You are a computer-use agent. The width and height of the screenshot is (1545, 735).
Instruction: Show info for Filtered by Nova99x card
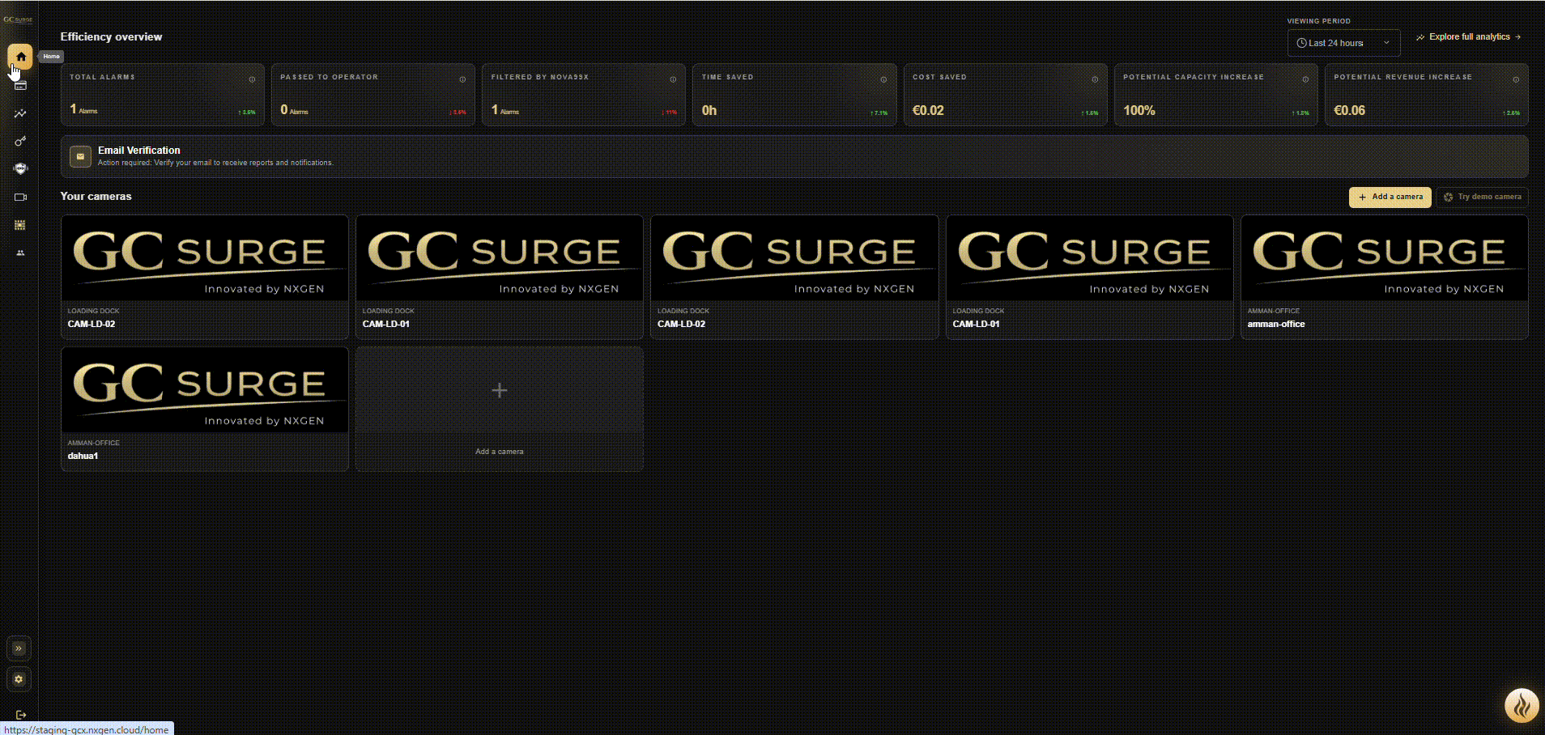click(673, 79)
